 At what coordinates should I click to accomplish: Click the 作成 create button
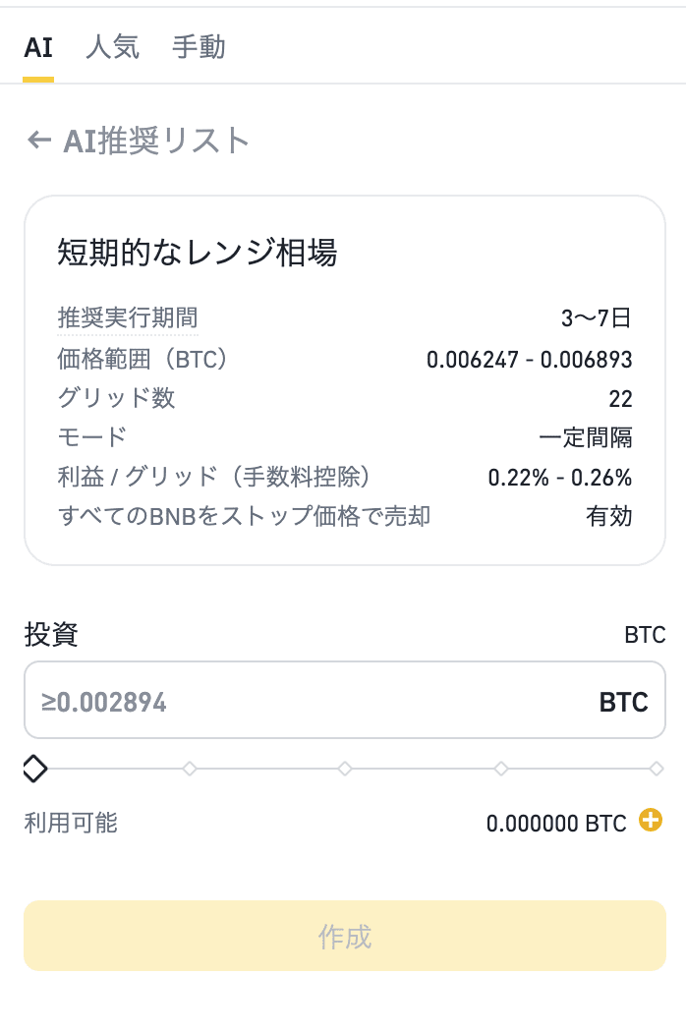tap(345, 936)
